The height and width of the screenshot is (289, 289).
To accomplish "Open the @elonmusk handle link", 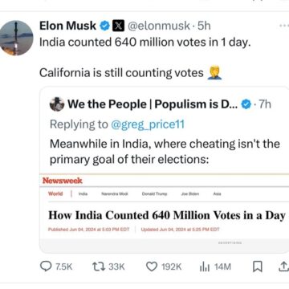I will pyautogui.click(x=159, y=26).
